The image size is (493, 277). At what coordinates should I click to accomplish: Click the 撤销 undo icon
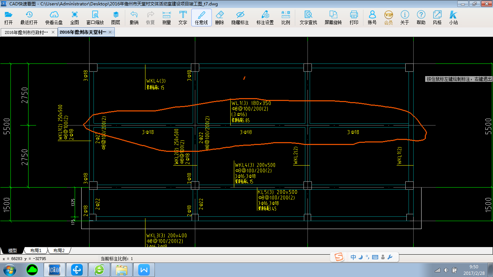click(x=134, y=18)
